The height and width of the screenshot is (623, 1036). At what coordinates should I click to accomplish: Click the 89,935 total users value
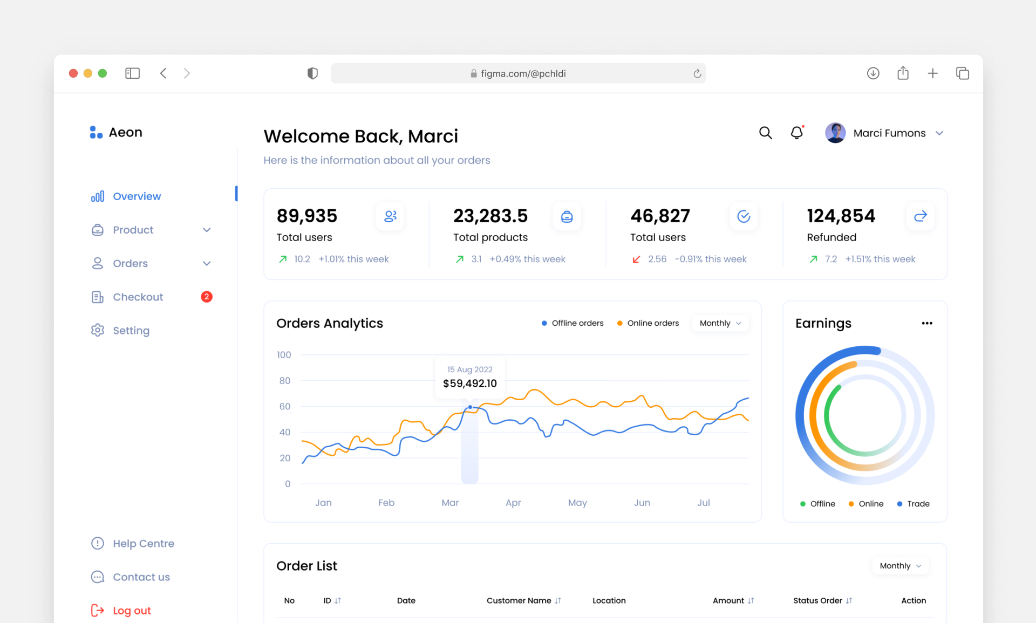pos(306,216)
